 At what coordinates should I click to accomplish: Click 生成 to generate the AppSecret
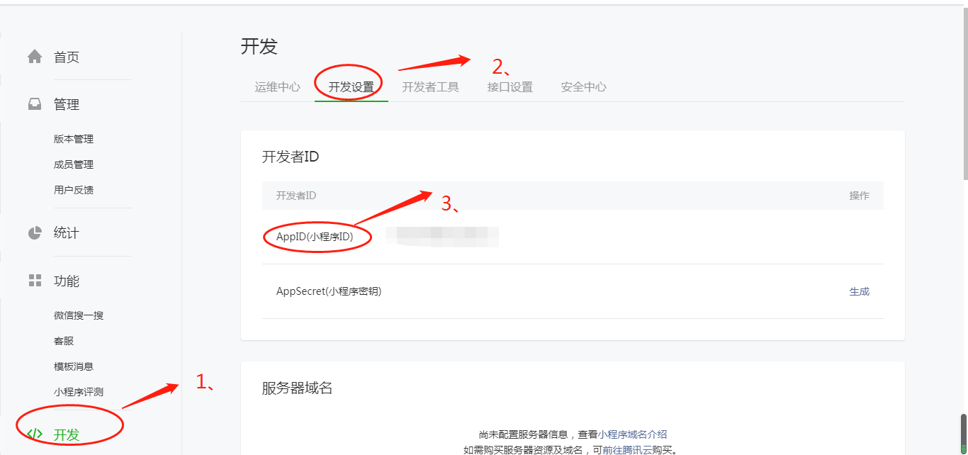click(x=860, y=291)
